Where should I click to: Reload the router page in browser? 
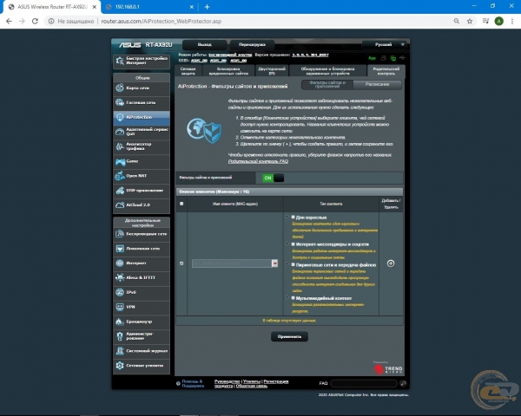point(35,21)
